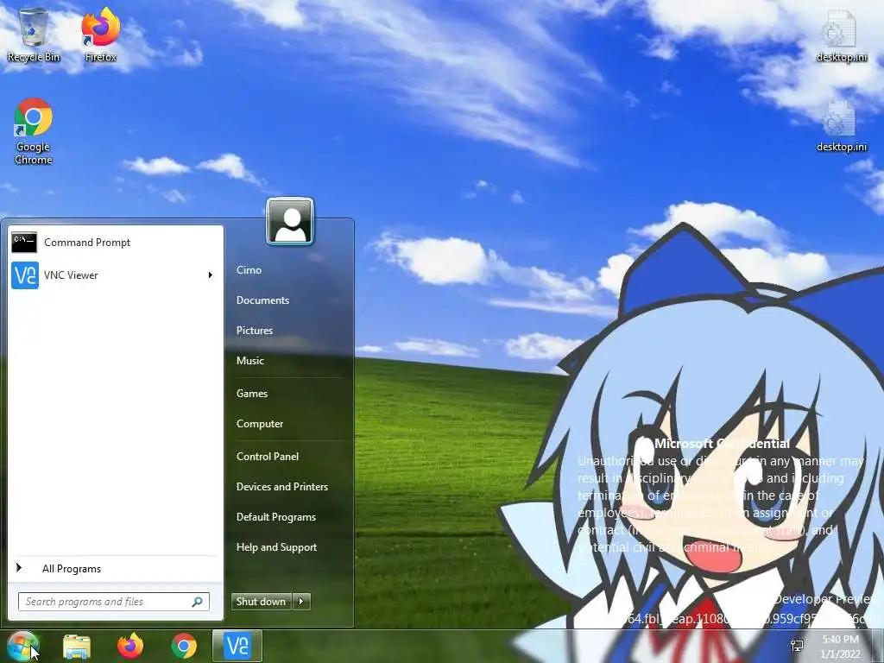Open Default Programs
This screenshot has height=663, width=884.
[x=275, y=517]
